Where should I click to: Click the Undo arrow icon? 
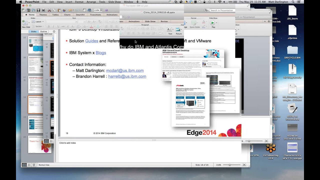click(x=70, y=10)
